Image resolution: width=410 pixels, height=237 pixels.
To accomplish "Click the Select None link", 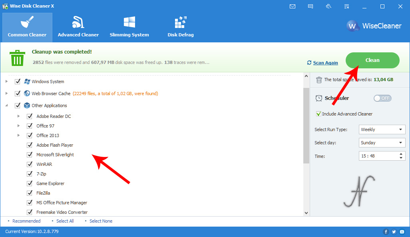I will point(101,221).
